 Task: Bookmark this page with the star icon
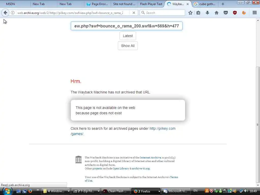coord(190,13)
